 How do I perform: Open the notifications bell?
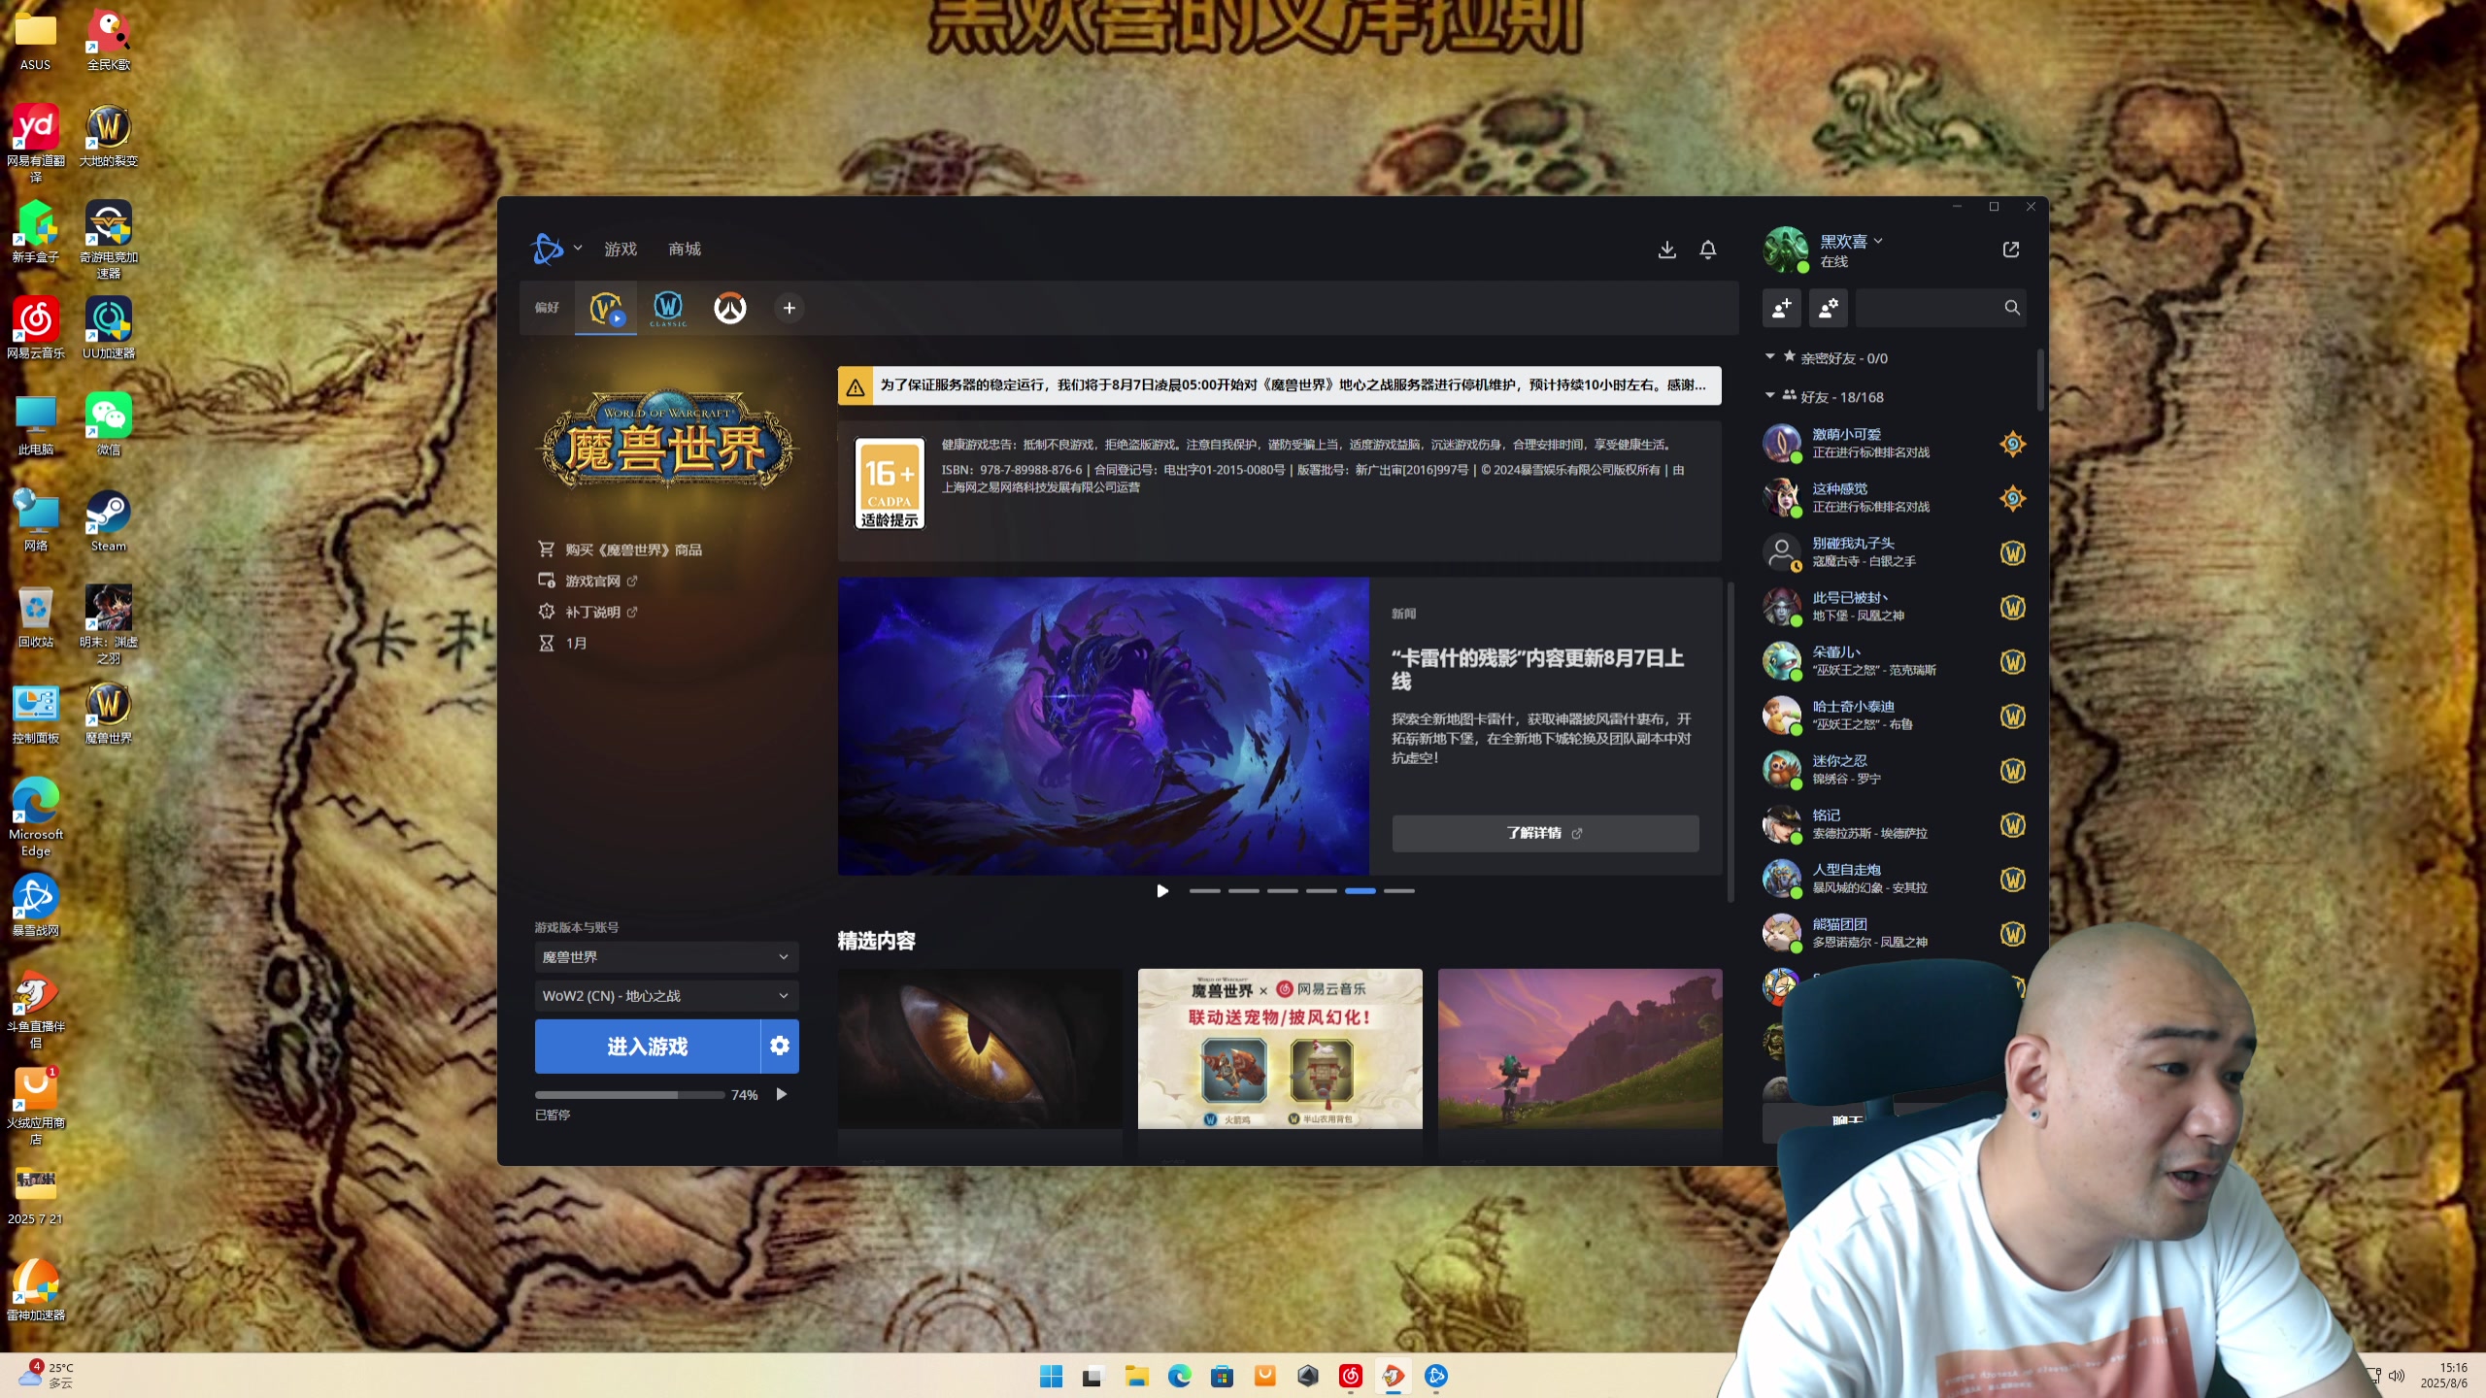[1708, 250]
